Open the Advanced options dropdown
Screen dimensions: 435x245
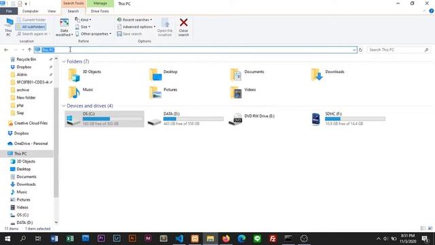pos(136,27)
